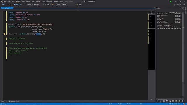Click the 'Data_Analysis_Exercise_V3.xls' string in code
The width and height of the screenshot is (187, 105).
[x=37, y=24]
